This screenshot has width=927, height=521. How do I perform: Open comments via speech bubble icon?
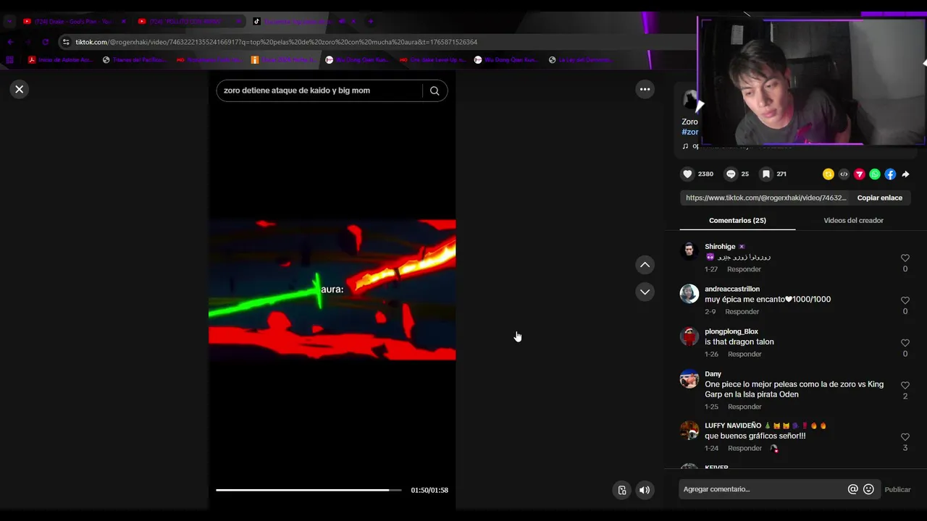(731, 174)
